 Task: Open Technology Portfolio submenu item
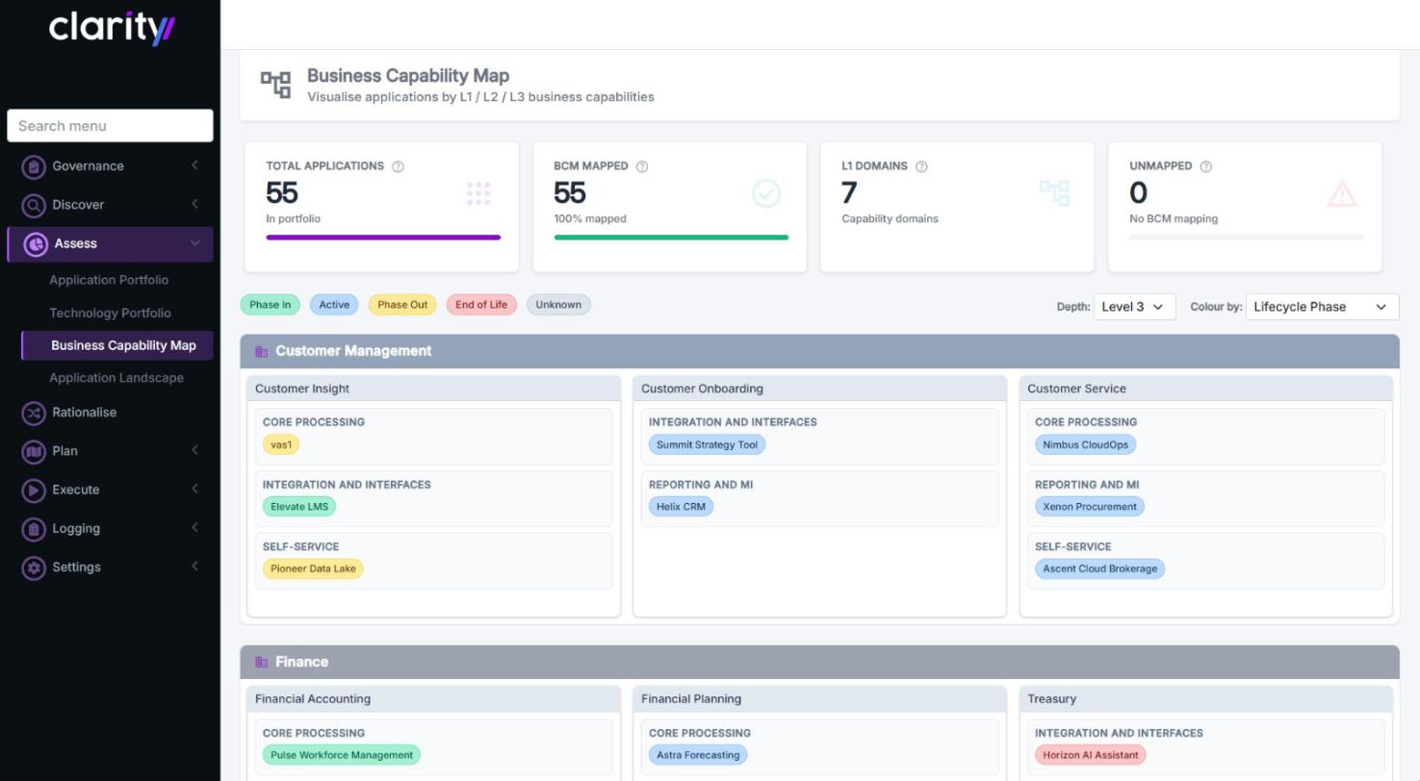[110, 314]
